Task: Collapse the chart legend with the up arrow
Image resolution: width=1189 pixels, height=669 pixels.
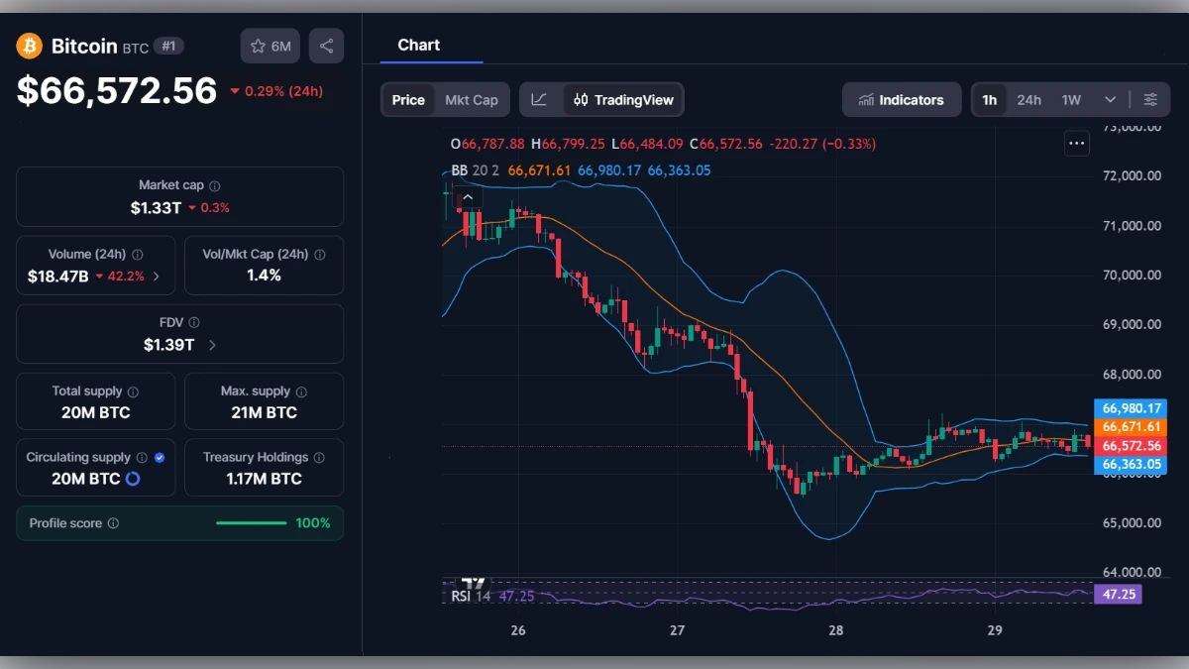Action: 468,196
